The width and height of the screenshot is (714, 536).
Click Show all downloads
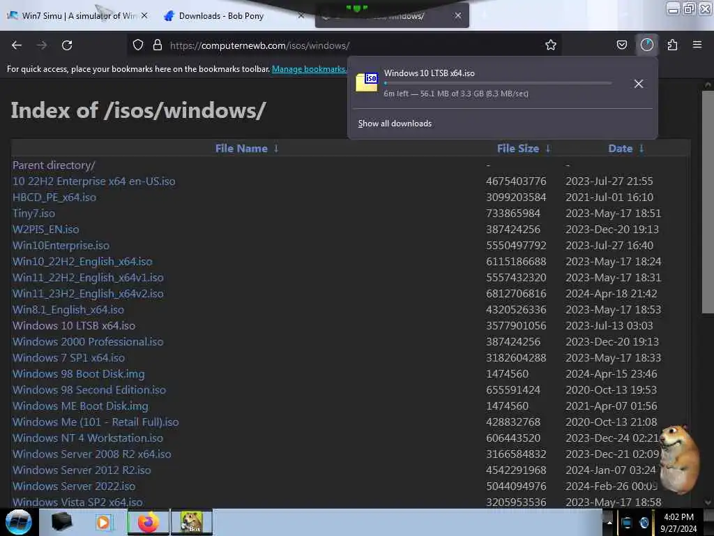(x=395, y=124)
